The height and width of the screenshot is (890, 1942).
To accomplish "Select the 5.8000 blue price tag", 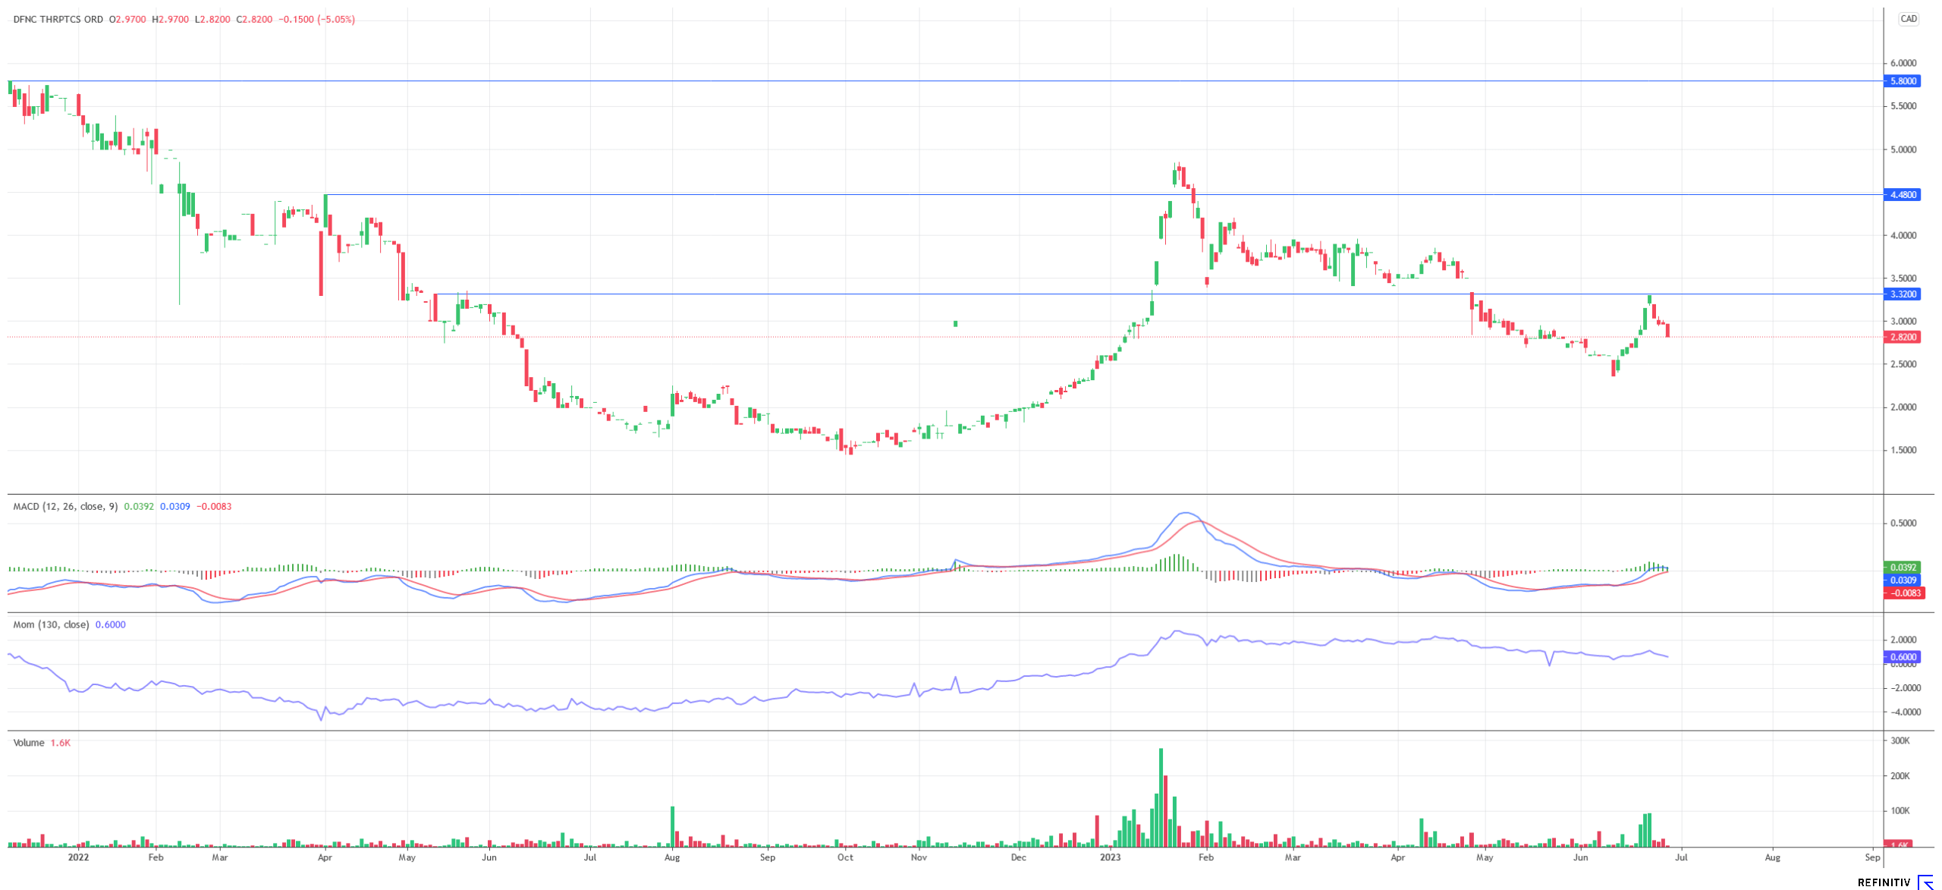I will coord(1902,81).
